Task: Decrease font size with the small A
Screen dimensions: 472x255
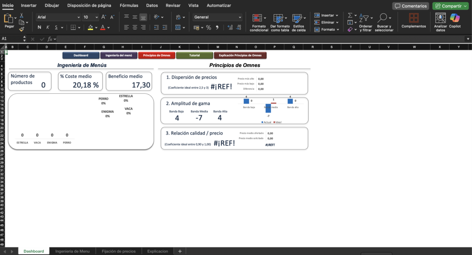Action: pyautogui.click(x=112, y=17)
